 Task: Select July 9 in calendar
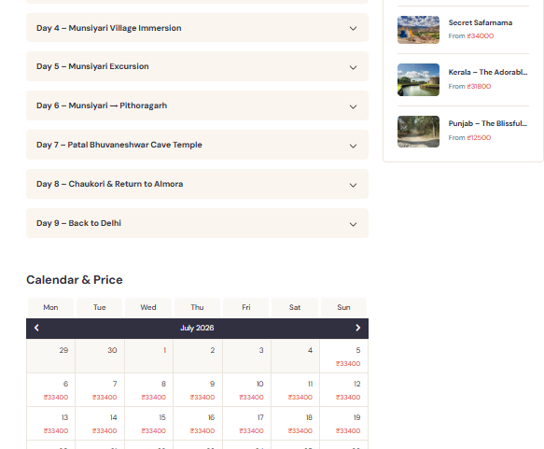(198, 390)
